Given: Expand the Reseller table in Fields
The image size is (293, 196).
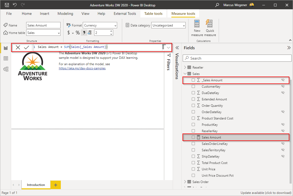Looking at the screenshot, I should pos(185,67).
